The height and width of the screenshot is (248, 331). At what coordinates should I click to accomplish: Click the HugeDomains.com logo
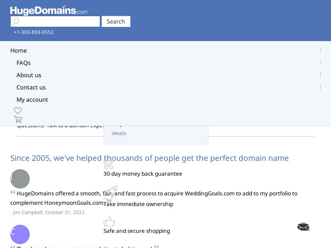click(x=49, y=10)
